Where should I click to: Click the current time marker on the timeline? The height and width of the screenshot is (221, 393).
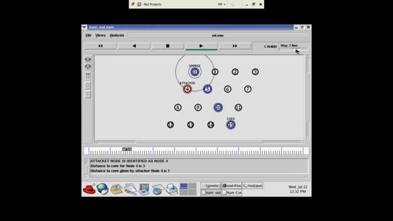coord(127,149)
